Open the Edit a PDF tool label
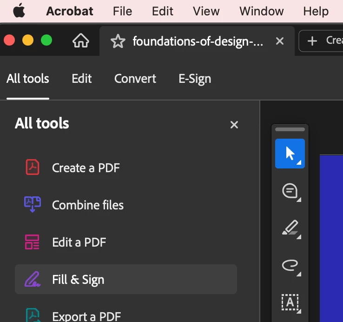343x322 pixels. [79, 242]
